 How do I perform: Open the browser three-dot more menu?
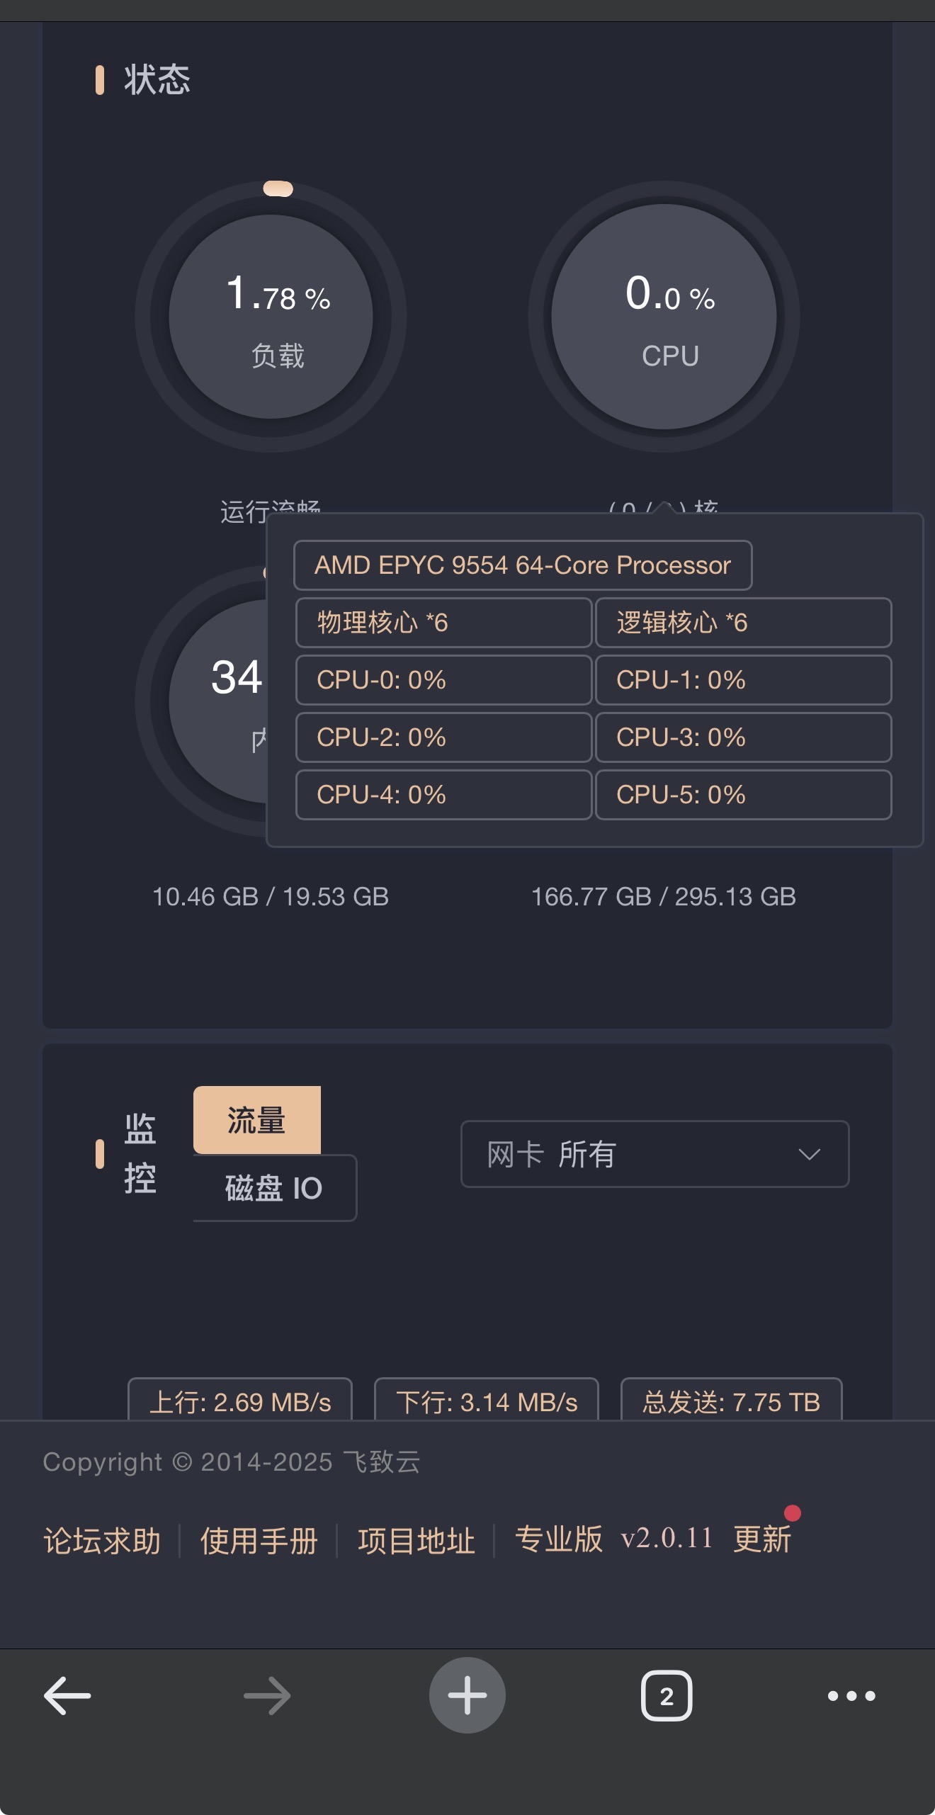(851, 1695)
